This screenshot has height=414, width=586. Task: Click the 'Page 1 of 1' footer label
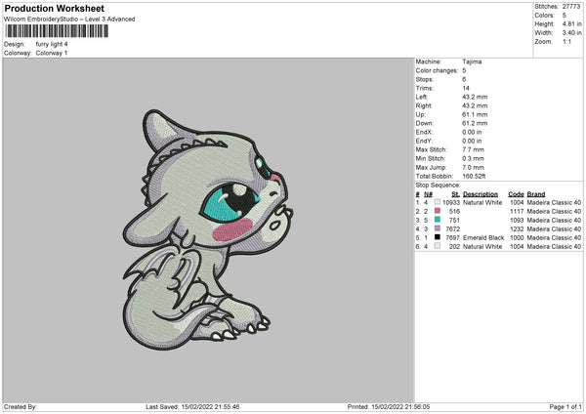click(x=565, y=406)
